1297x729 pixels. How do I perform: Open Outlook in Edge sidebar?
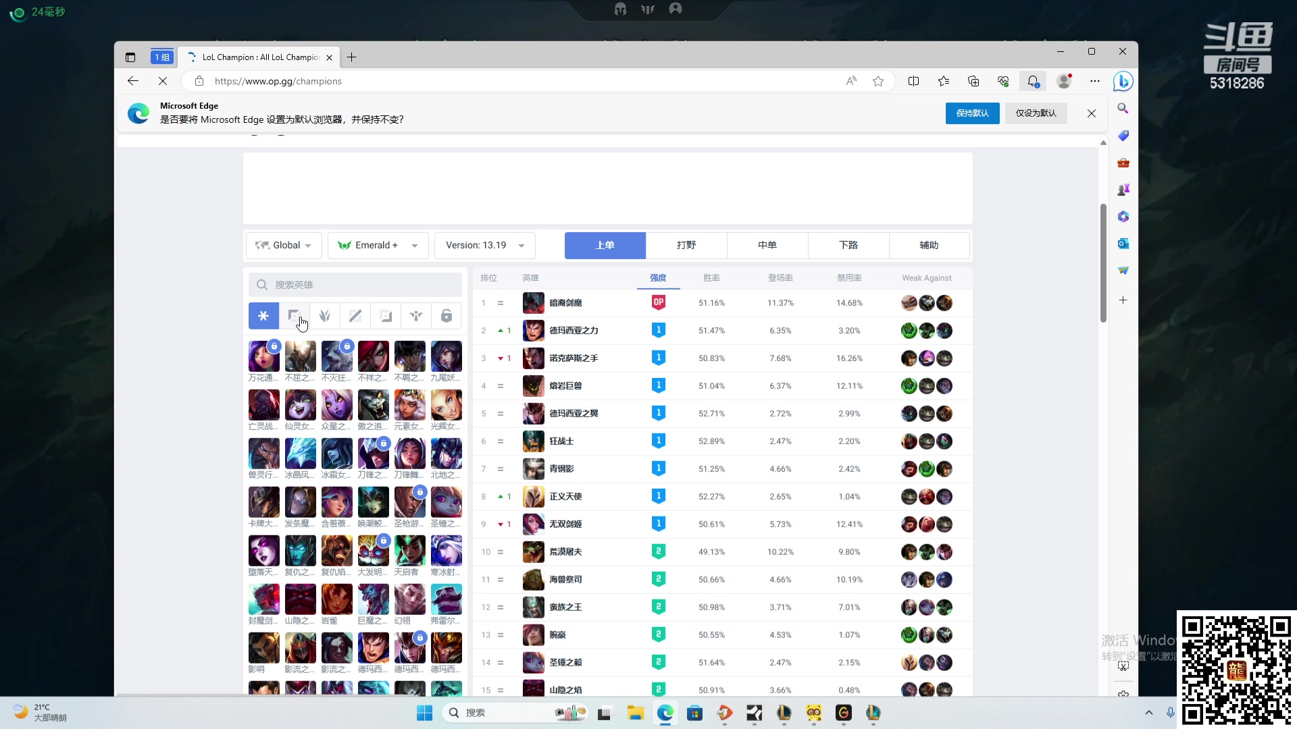[x=1123, y=244]
